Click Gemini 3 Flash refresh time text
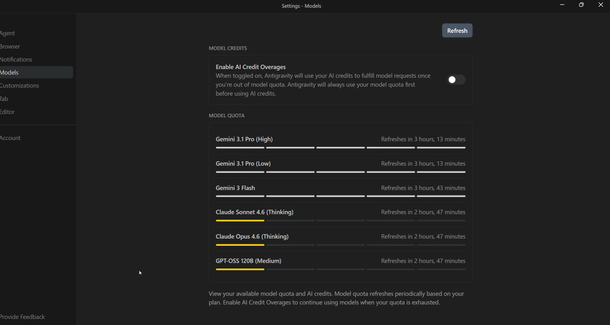The image size is (610, 325). pos(423,188)
